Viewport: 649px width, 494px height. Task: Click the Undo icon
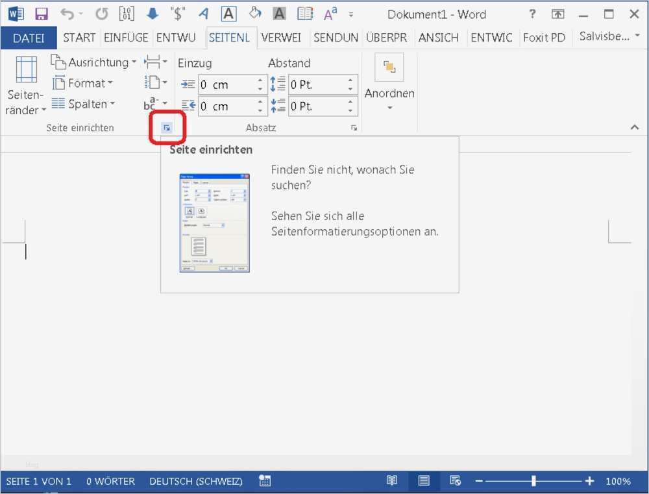[67, 13]
